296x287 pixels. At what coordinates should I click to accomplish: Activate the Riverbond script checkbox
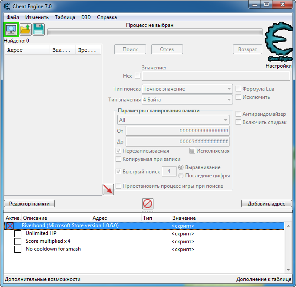pos(10,225)
